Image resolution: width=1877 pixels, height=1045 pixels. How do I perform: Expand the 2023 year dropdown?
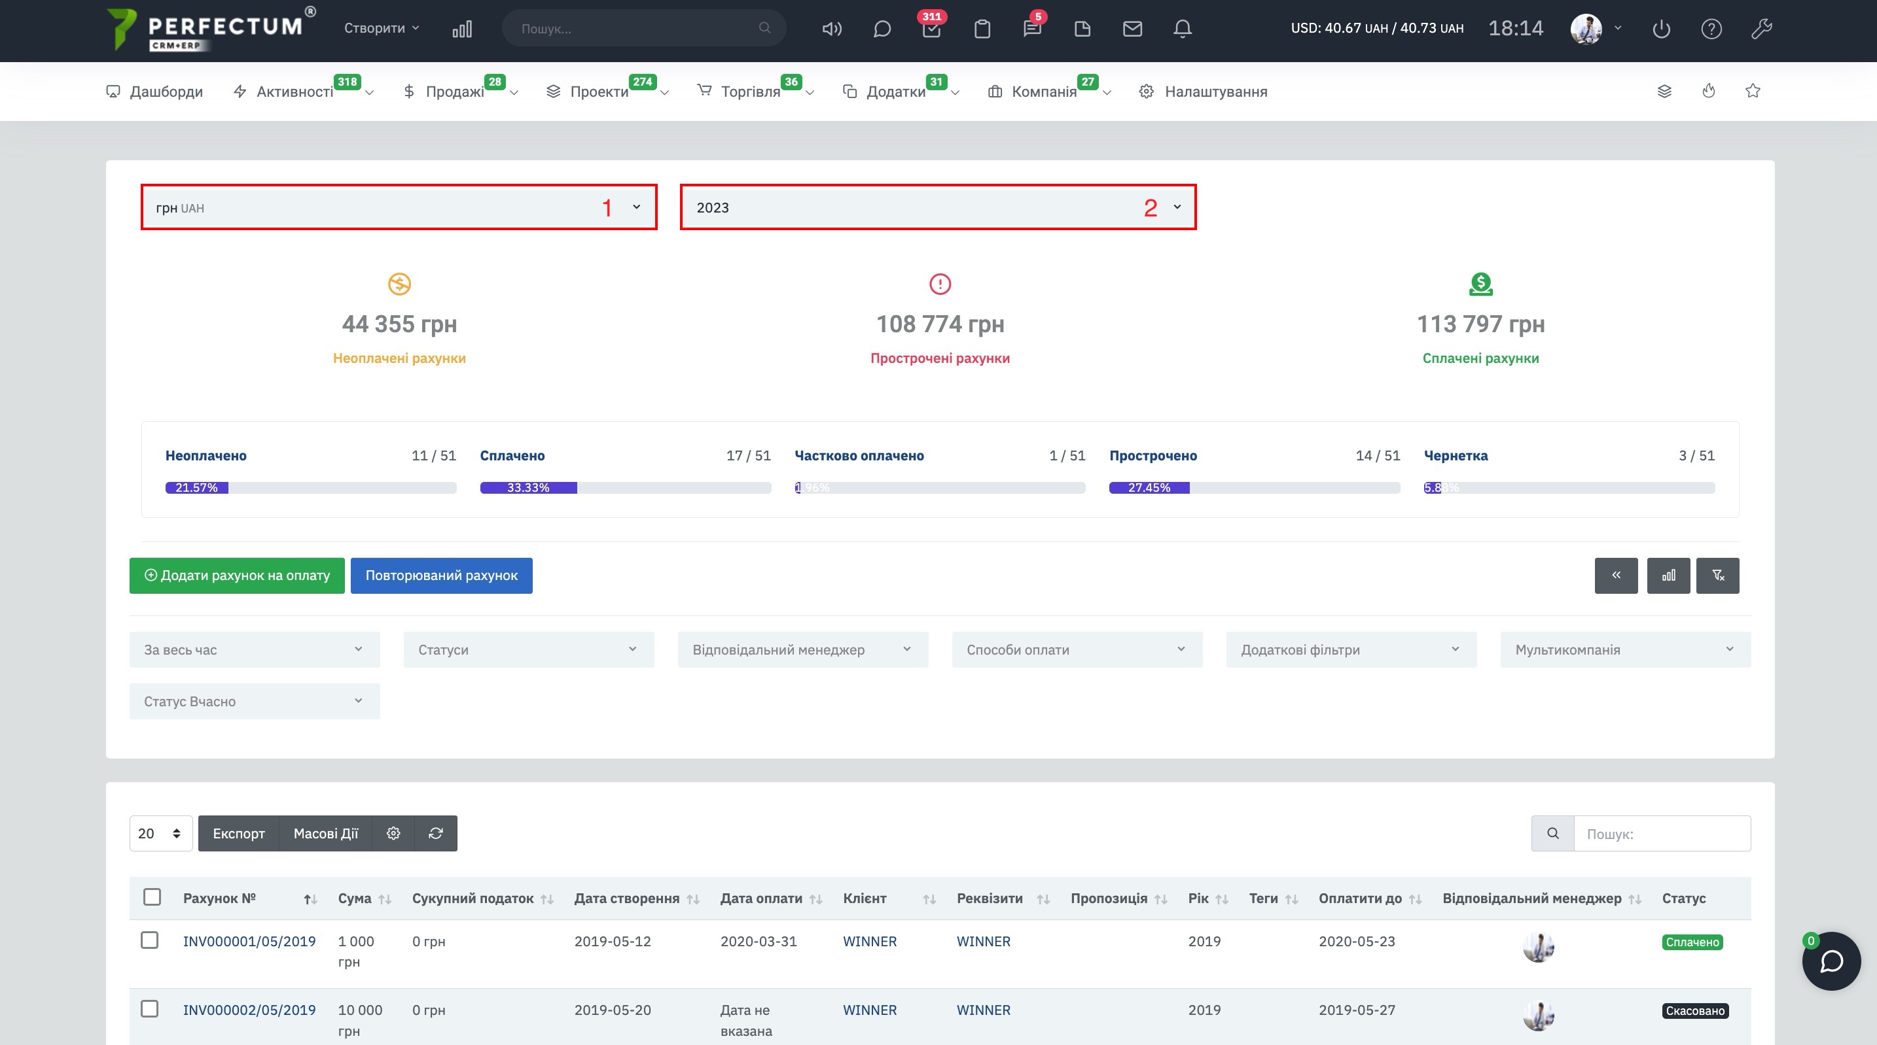tap(938, 207)
